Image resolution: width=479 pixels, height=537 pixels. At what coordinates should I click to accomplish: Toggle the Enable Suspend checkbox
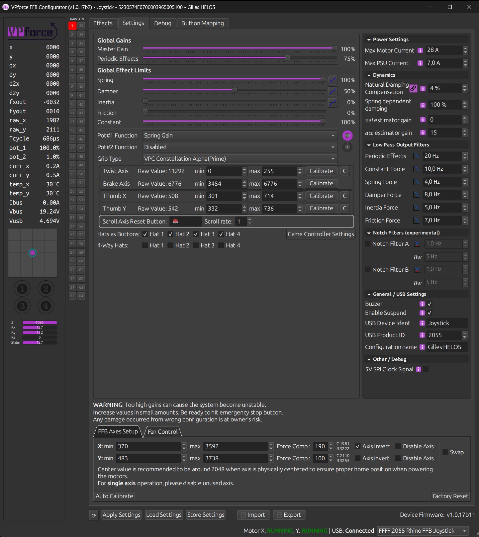click(430, 313)
